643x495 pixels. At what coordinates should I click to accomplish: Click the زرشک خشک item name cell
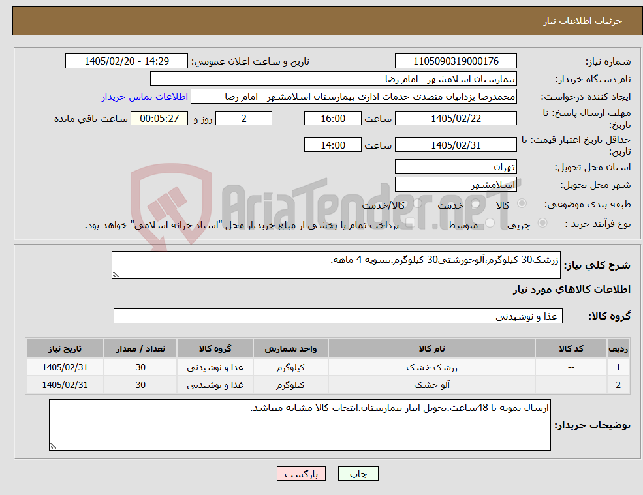point(431,367)
